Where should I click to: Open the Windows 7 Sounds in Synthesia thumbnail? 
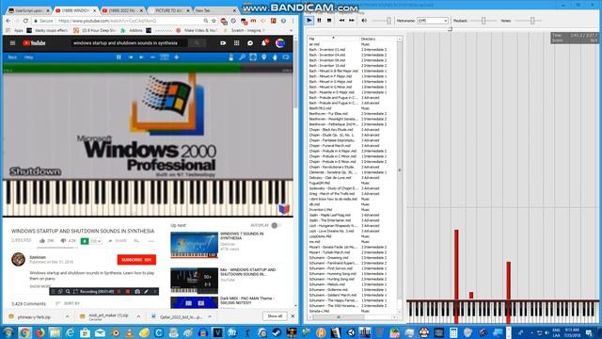point(195,245)
